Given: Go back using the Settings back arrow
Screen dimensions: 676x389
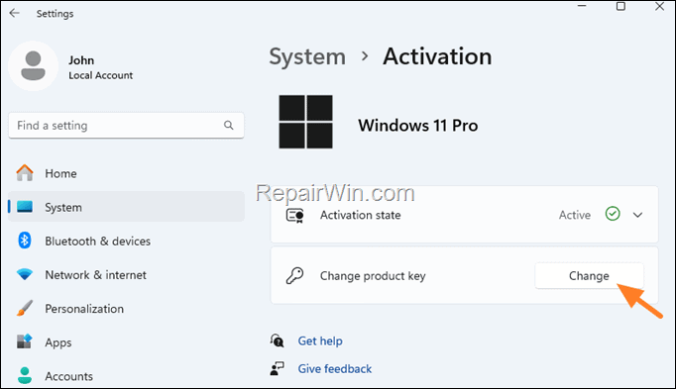Looking at the screenshot, I should click(x=14, y=13).
